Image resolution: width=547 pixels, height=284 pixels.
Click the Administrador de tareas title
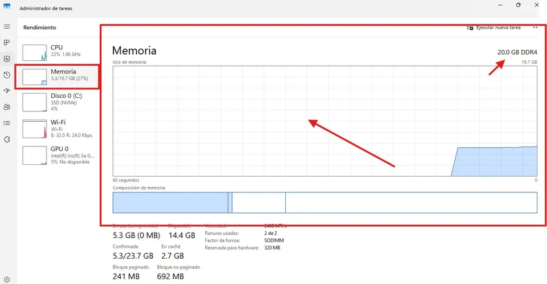pos(46,8)
